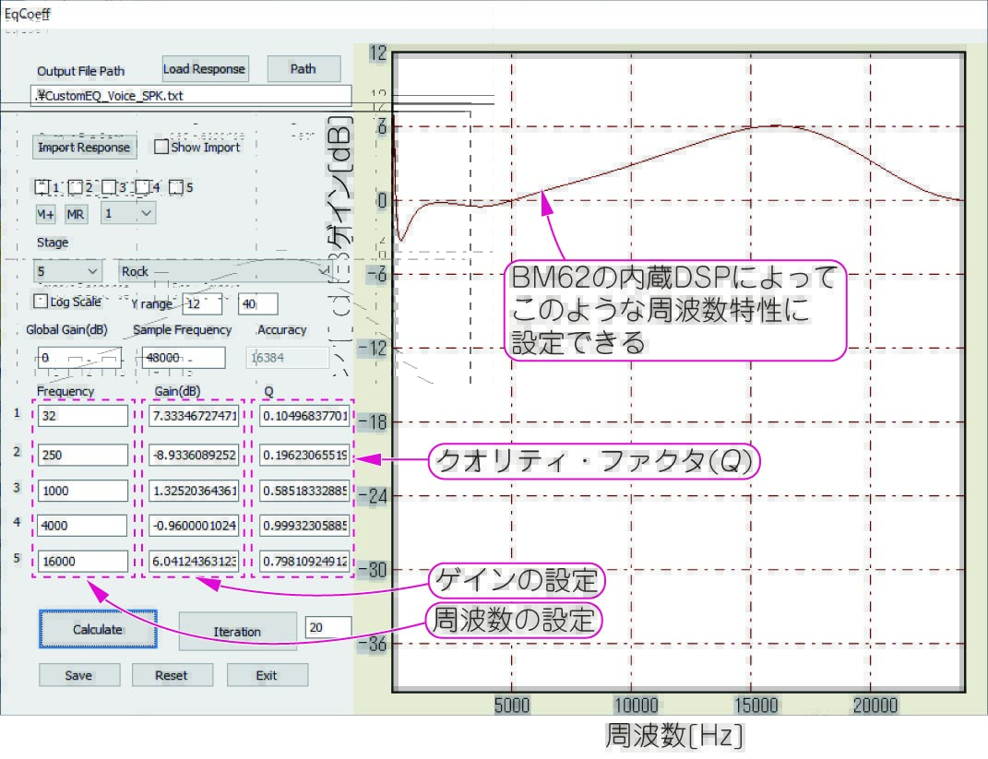Screen dimensions: 988x759
Task: Expand the Stage count dropdown
Action: coord(68,271)
